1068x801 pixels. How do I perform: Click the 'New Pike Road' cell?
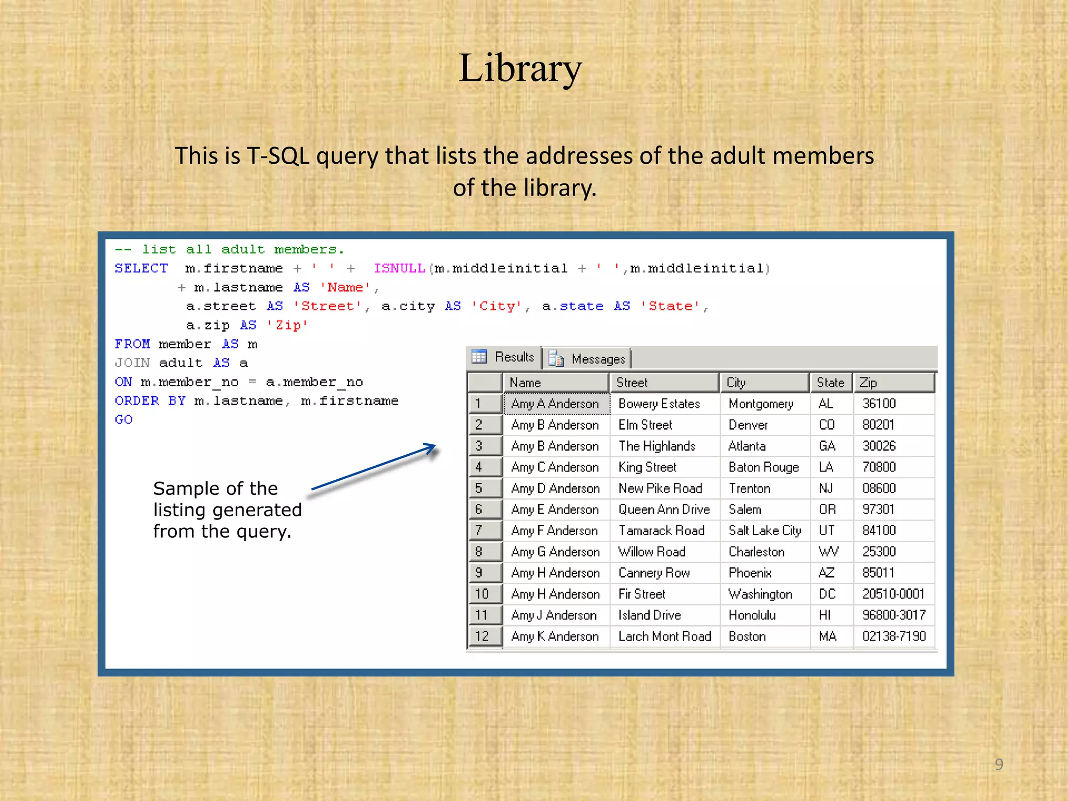click(x=665, y=488)
